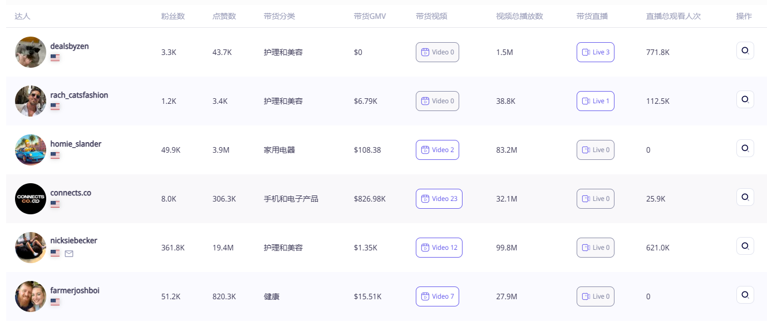The width and height of the screenshot is (767, 327).
Task: Open Video 23 for connects.co
Action: point(439,199)
